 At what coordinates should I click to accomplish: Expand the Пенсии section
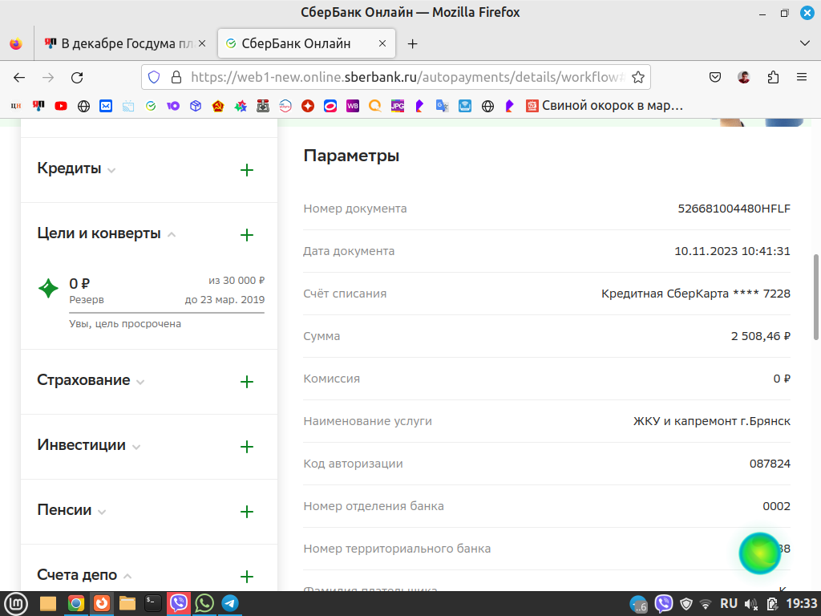71,510
